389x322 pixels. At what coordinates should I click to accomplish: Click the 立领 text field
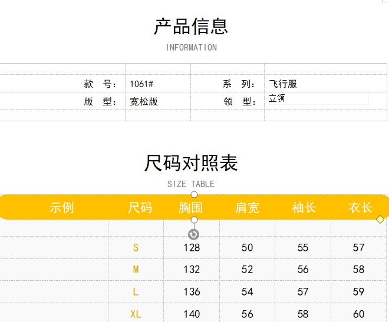pyautogui.click(x=318, y=98)
